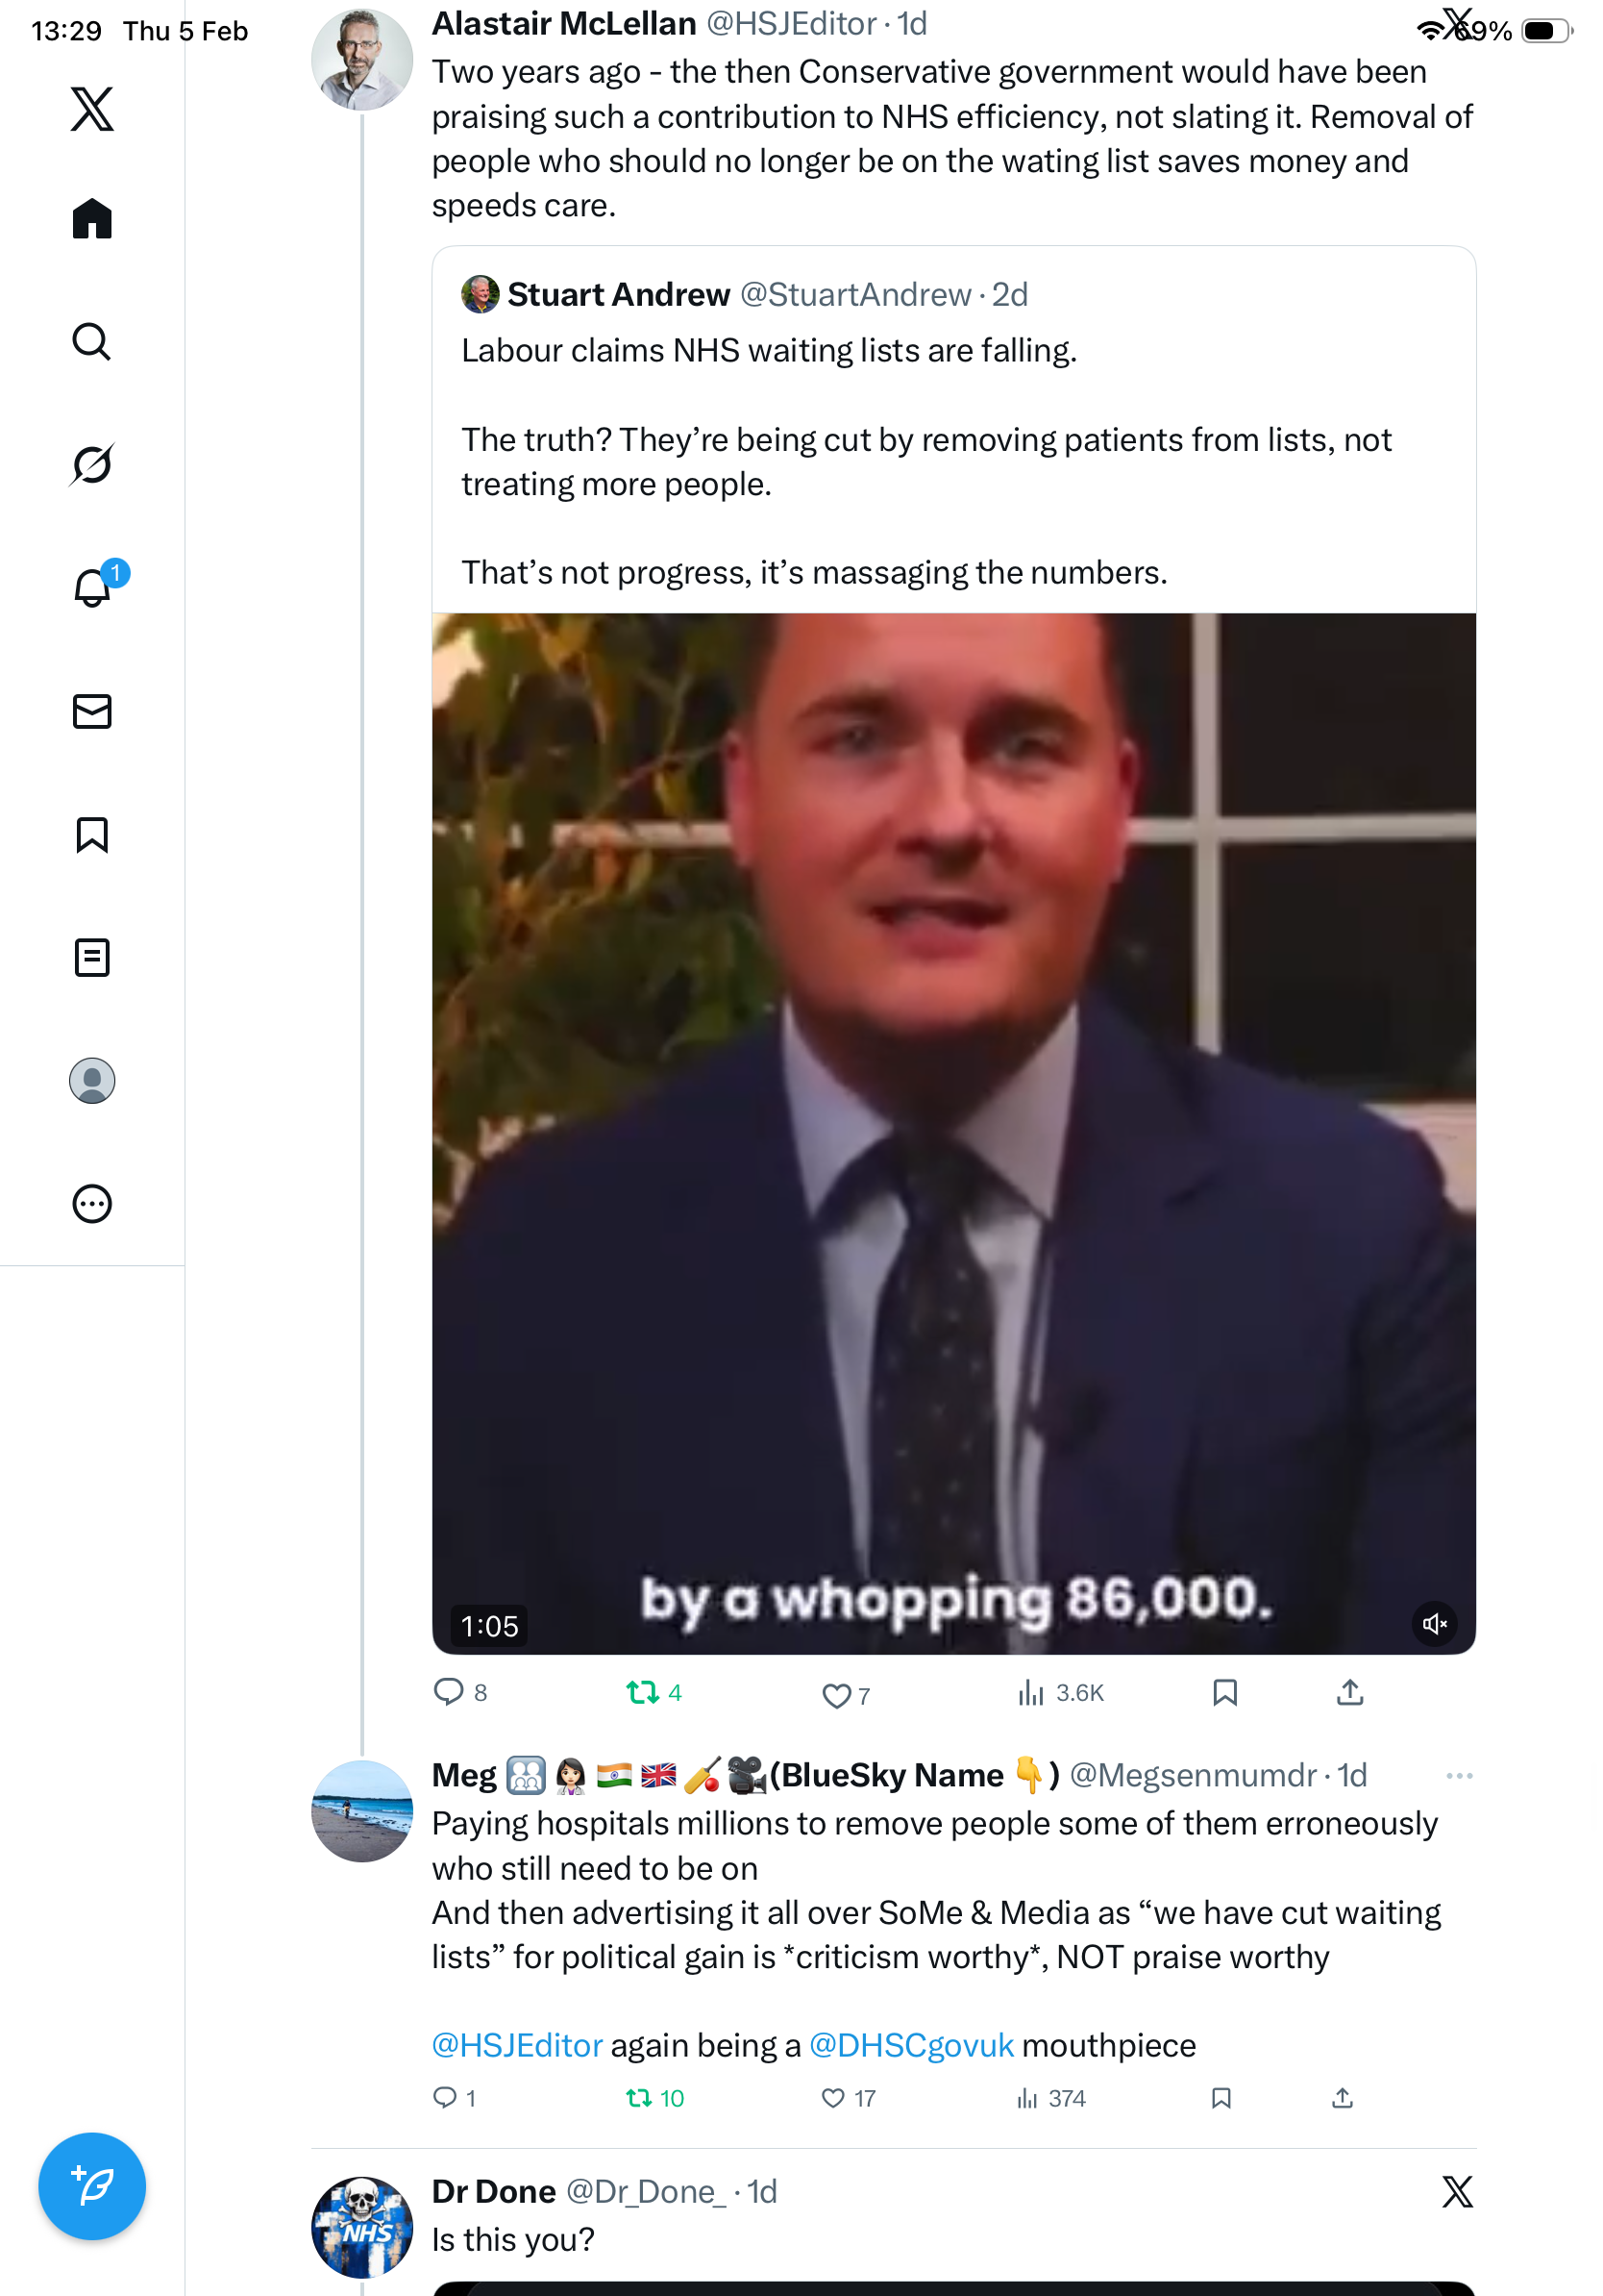
Task: Open Bookmarks in the sidebar
Action: coord(92,834)
